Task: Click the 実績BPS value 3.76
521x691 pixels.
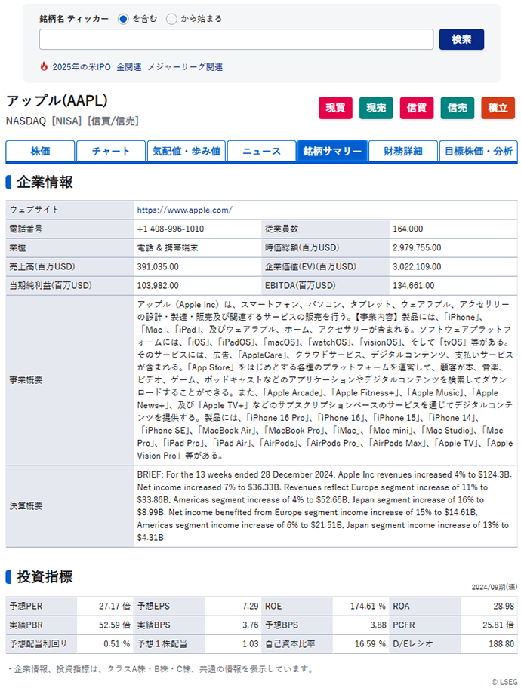Action: (x=250, y=625)
